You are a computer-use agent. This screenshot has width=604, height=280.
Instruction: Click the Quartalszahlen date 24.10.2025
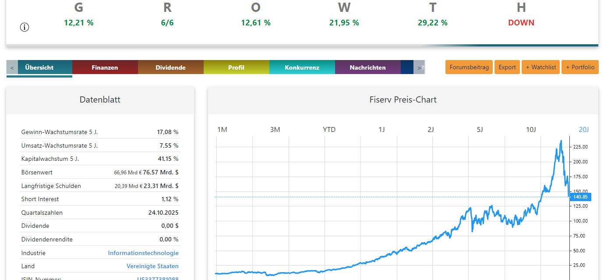[x=163, y=213]
